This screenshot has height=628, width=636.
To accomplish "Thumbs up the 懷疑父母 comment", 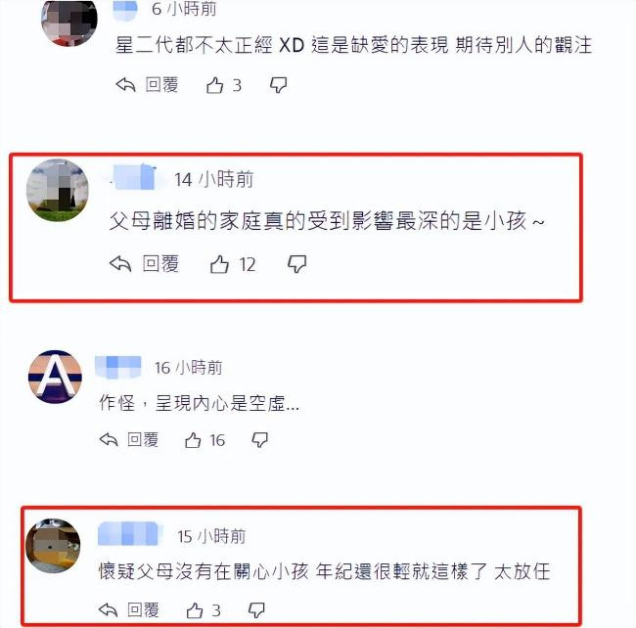I will (195, 610).
